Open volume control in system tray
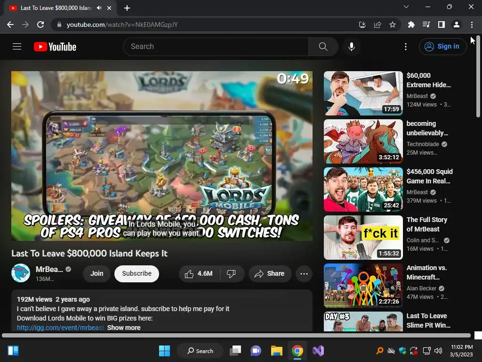 coord(438,351)
